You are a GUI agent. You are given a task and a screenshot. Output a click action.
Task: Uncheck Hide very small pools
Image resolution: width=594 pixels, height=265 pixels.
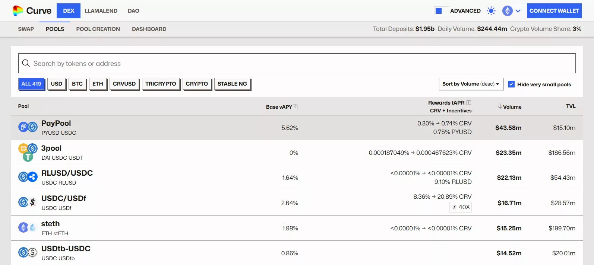pos(511,84)
